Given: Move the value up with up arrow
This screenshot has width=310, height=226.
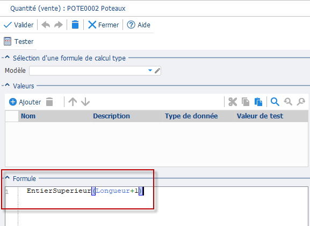Looking at the screenshot, I should click(73, 102).
